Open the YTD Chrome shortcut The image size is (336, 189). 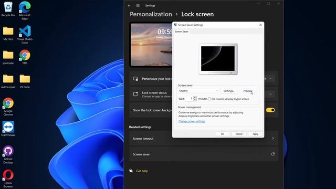point(25,57)
